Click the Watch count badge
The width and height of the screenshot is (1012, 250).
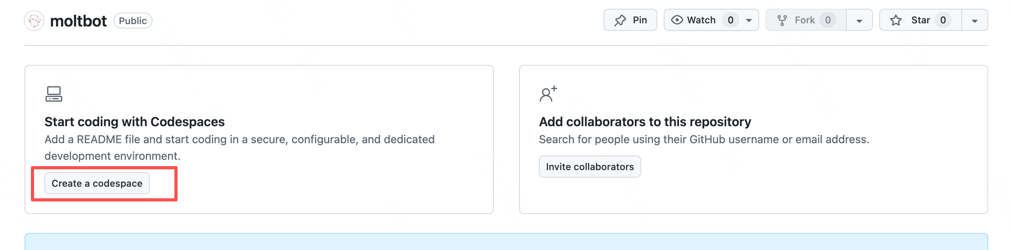click(730, 20)
